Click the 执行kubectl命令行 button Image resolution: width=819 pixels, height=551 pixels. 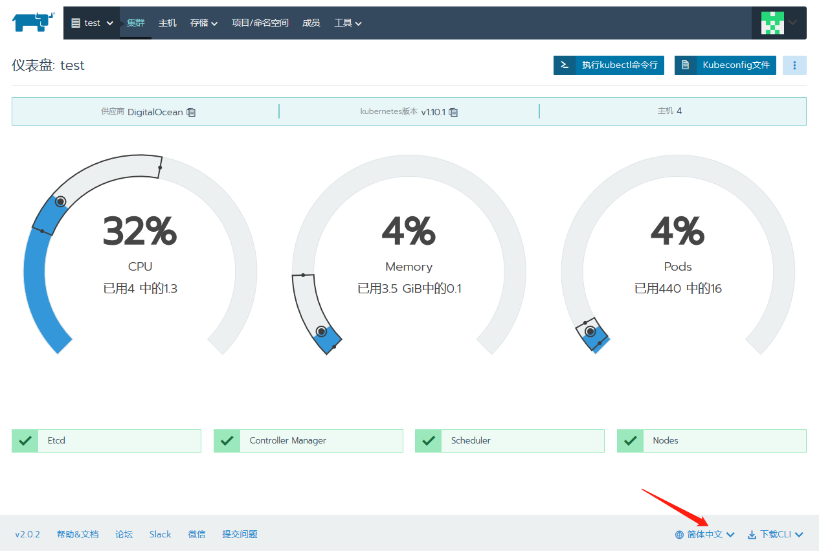[609, 65]
